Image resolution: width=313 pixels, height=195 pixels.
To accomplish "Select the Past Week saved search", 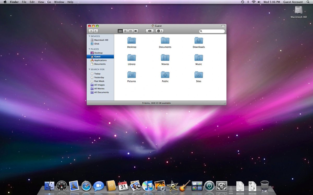I will [100, 81].
